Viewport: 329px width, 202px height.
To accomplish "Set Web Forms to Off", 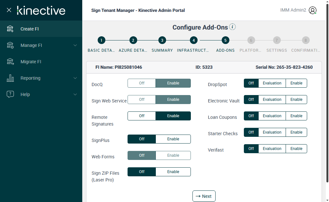I will click(142, 155).
